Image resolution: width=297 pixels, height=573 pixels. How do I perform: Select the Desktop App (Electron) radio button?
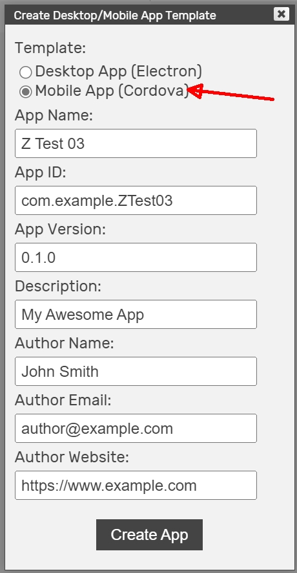click(26, 72)
